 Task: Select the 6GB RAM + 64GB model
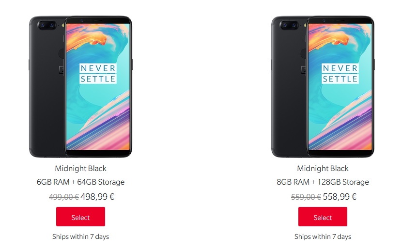[x=80, y=217]
